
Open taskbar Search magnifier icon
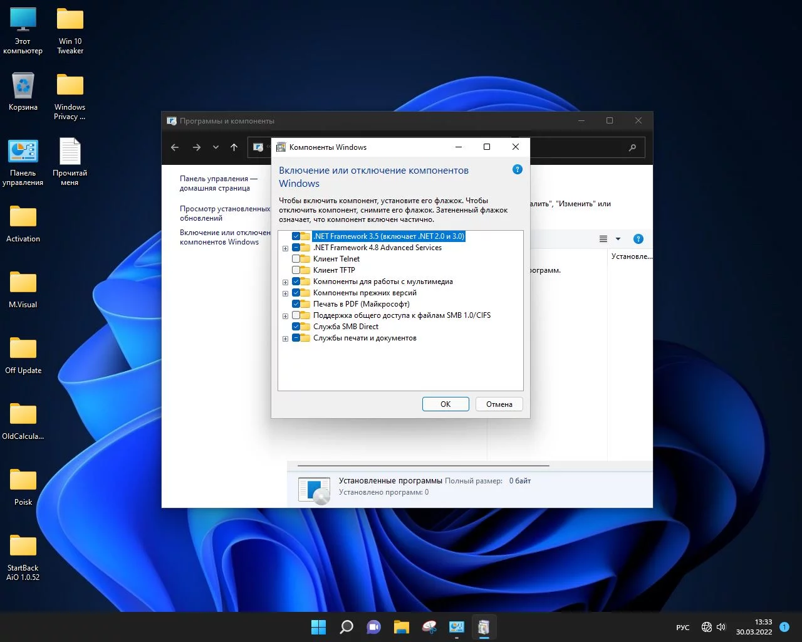pos(346,627)
